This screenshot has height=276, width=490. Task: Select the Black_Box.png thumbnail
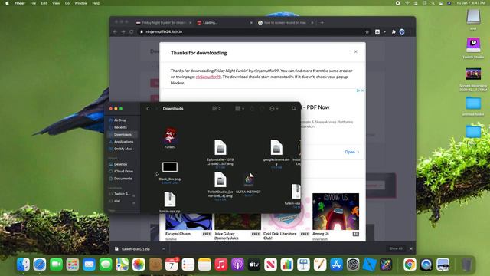[x=170, y=167]
